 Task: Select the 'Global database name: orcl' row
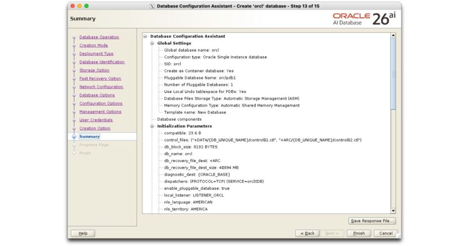click(x=191, y=50)
